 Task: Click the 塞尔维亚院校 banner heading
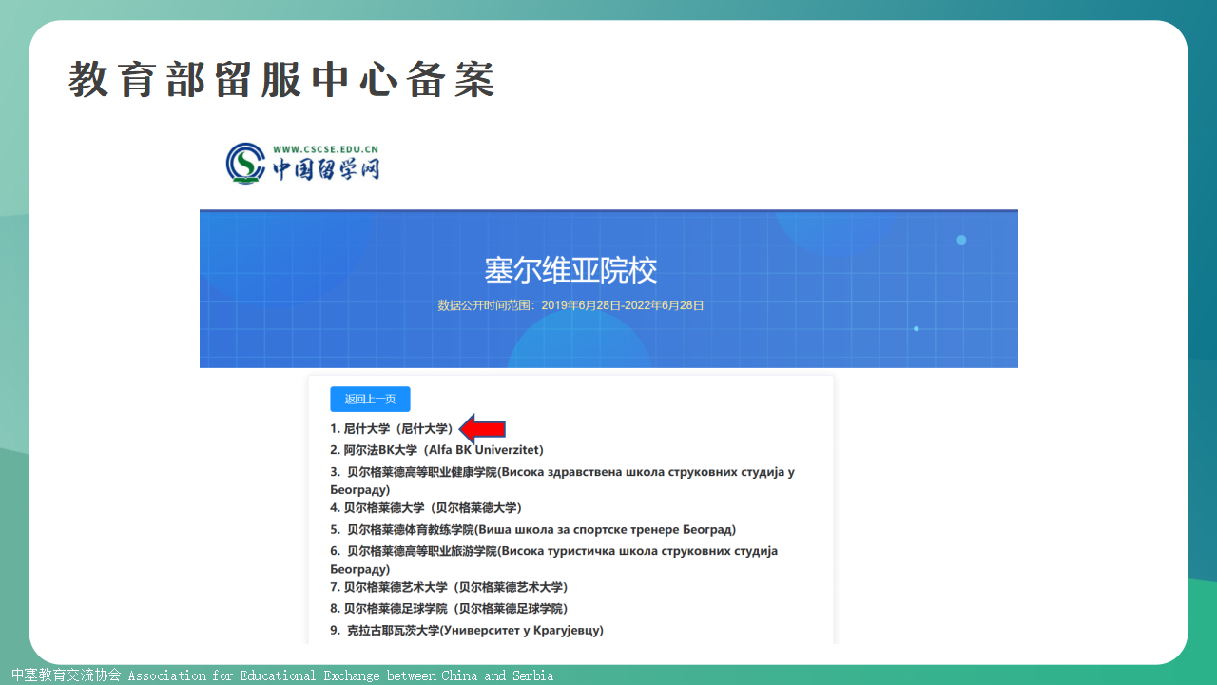tap(570, 271)
